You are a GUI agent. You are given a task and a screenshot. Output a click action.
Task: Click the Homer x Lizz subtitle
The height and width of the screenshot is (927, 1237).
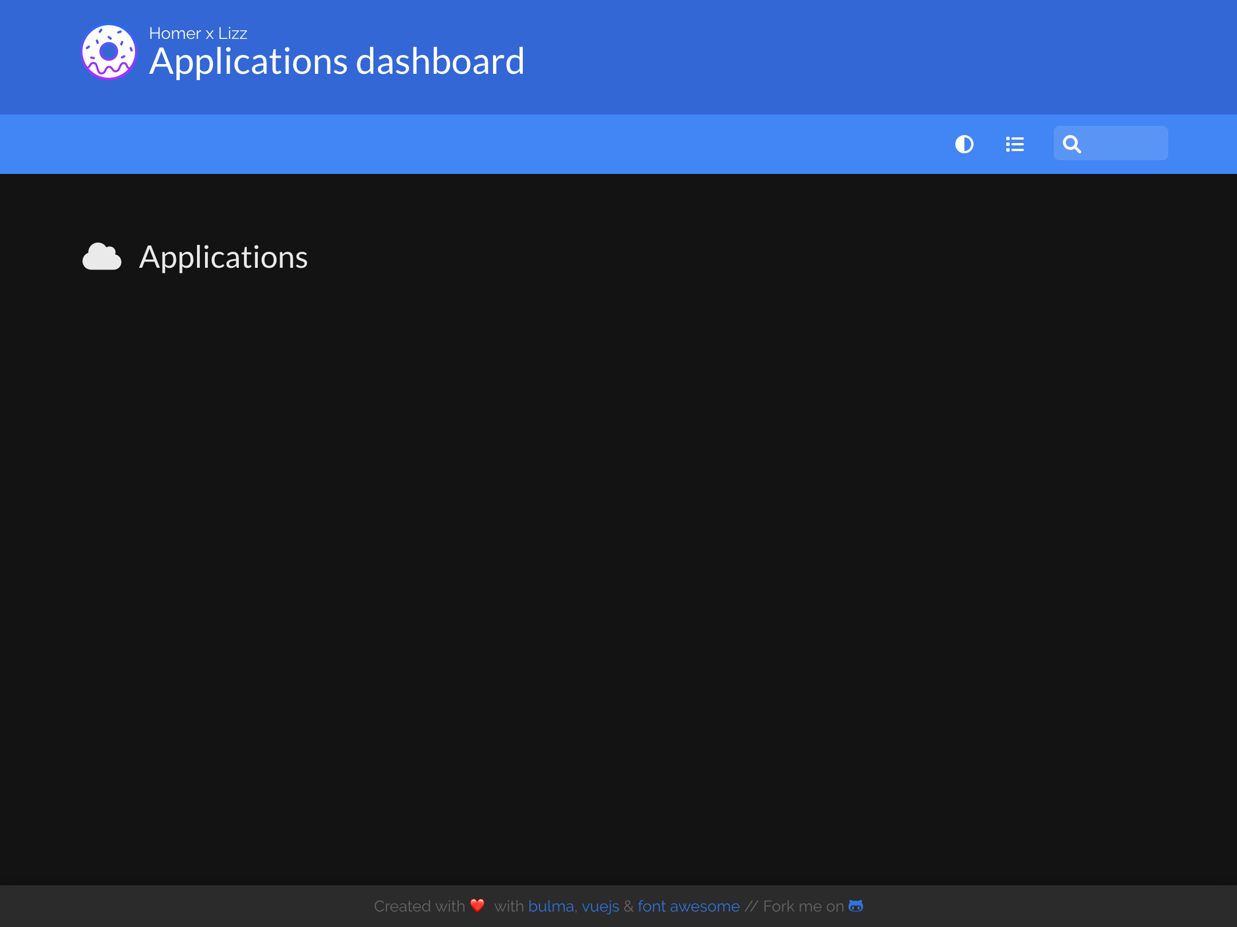198,33
